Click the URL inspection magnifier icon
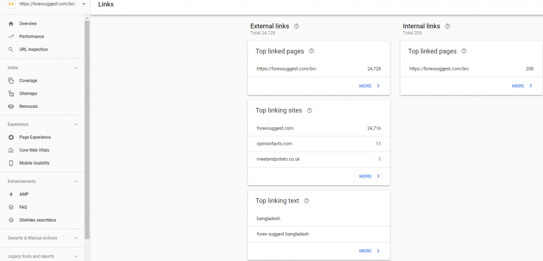This screenshot has width=543, height=261. [x=11, y=50]
